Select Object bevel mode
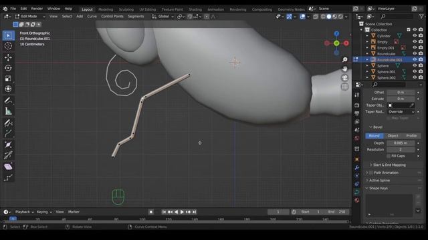The width and height of the screenshot is (428, 240). pyautogui.click(x=393, y=136)
